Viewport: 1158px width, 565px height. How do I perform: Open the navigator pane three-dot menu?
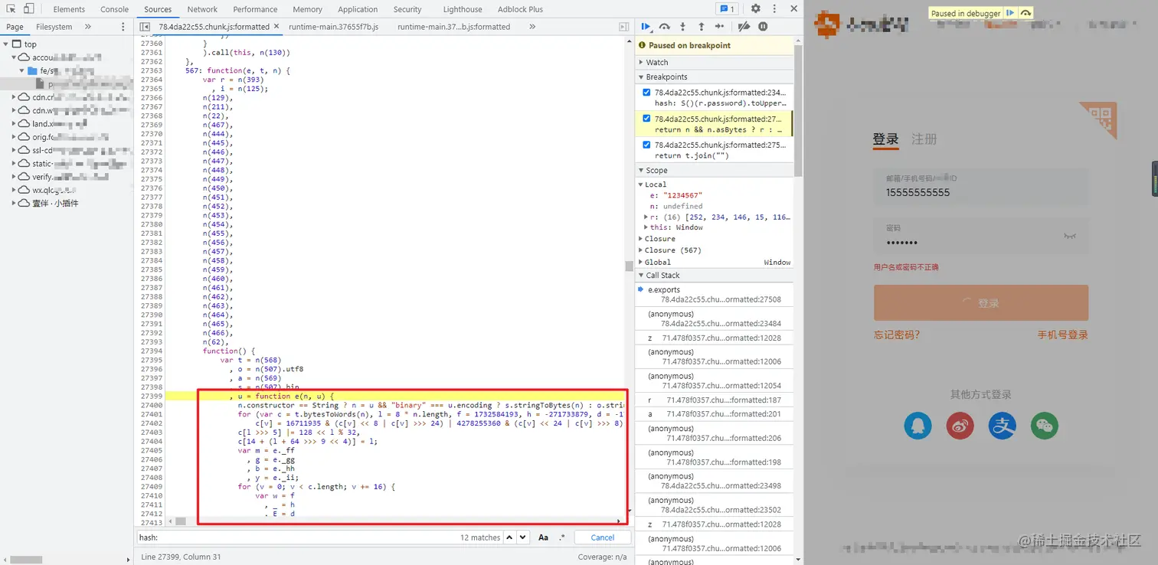click(x=123, y=27)
